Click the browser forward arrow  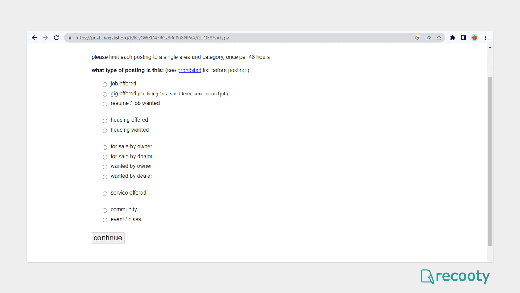coord(45,38)
